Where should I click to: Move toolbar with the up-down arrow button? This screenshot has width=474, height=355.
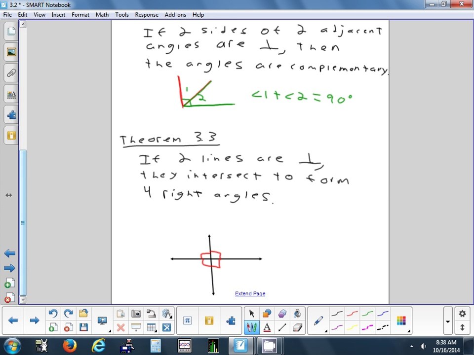(x=462, y=327)
